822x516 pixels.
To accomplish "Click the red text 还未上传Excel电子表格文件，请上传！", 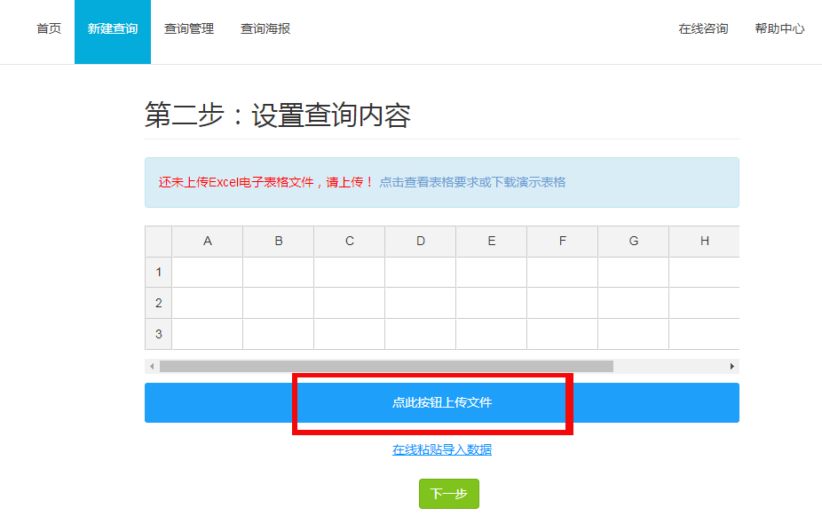I will [x=265, y=182].
